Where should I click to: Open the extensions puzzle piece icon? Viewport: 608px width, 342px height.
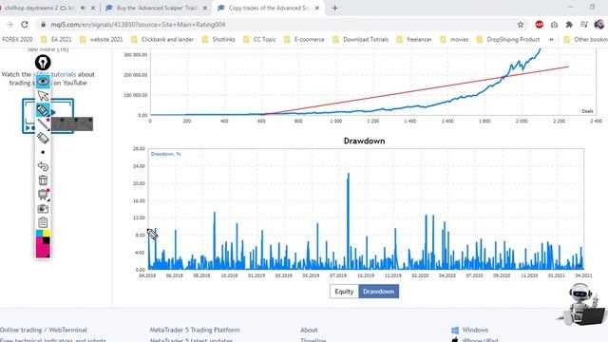coord(569,25)
